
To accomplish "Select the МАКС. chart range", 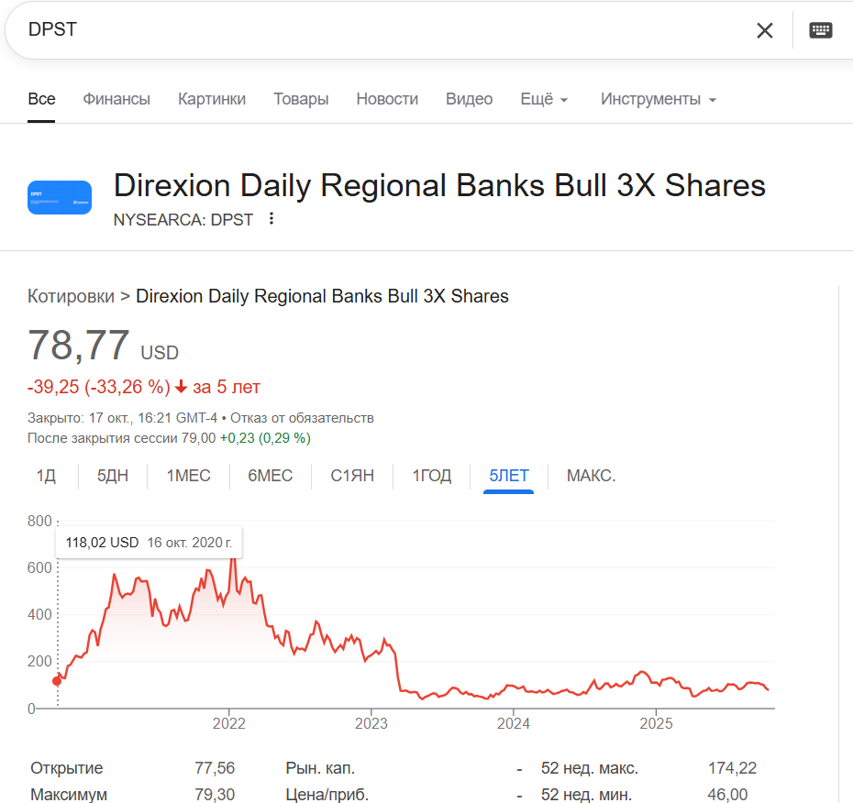I will click(591, 476).
